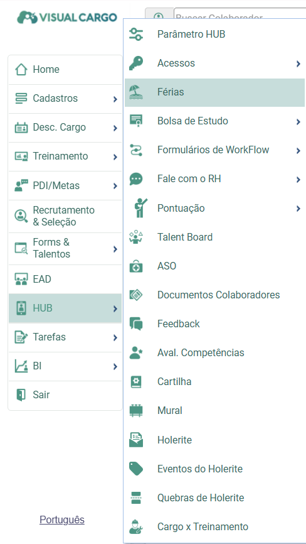Click the Férias beach umbrella icon
The width and height of the screenshot is (306, 544).
[x=135, y=92]
